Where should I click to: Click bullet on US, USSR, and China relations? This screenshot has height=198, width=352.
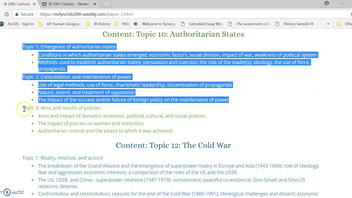[172, 183]
